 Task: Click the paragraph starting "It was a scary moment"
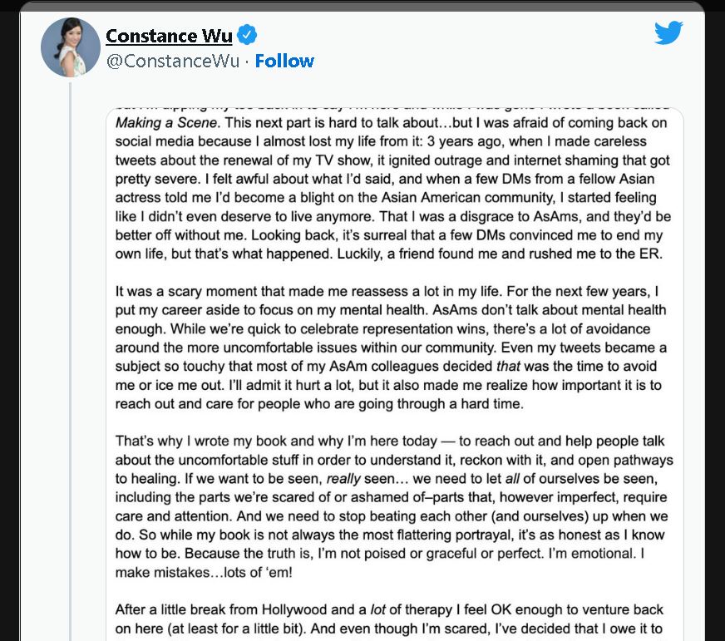tap(391, 347)
